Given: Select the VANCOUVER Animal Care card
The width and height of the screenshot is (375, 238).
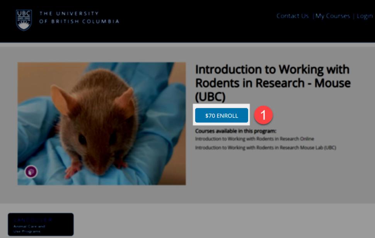Looking at the screenshot, I should (41, 224).
